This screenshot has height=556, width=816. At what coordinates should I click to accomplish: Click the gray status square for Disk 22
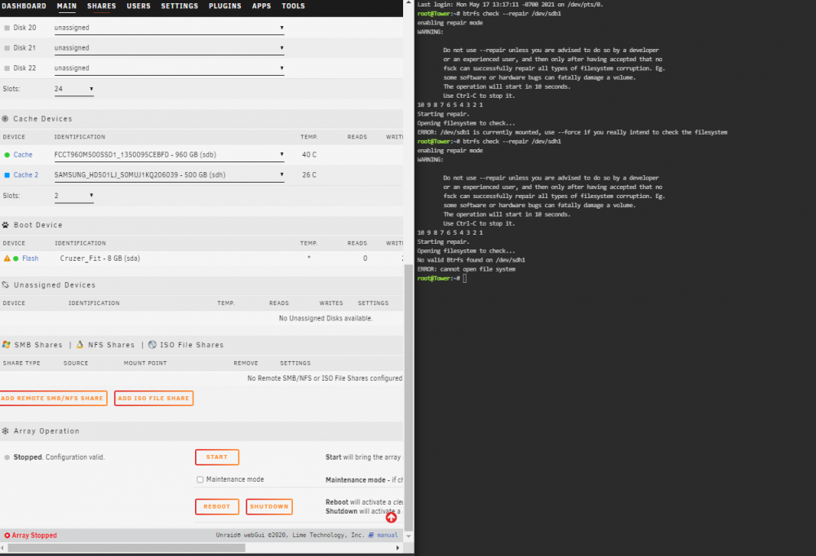[7, 68]
